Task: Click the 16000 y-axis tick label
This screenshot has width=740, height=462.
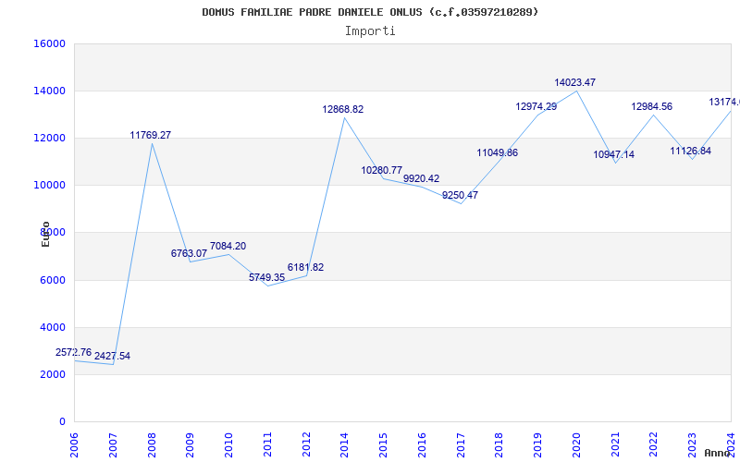Action: click(x=49, y=44)
